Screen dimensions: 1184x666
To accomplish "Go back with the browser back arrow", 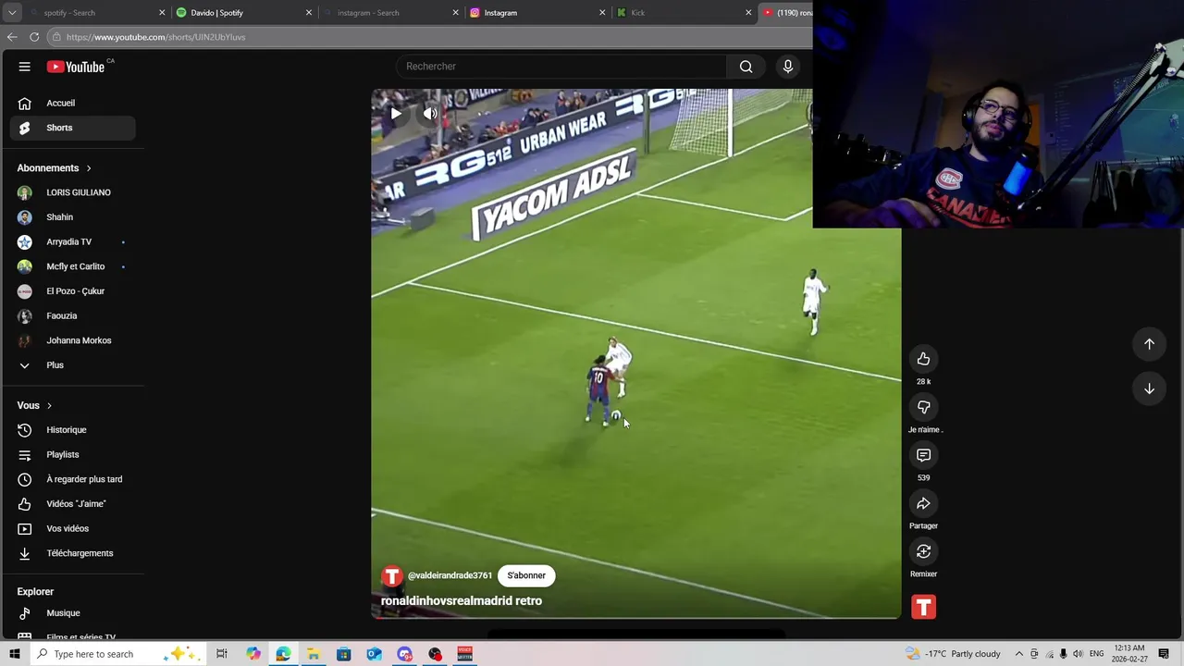I will pos(12,37).
